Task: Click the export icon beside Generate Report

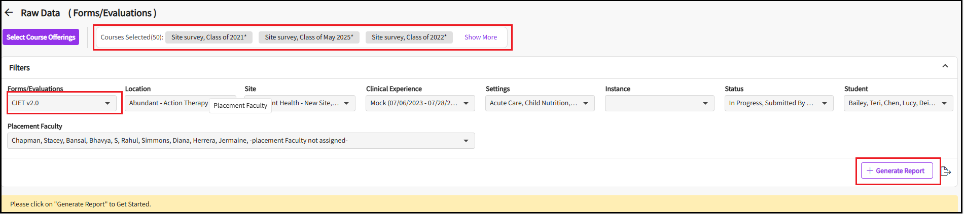Action: [x=946, y=171]
